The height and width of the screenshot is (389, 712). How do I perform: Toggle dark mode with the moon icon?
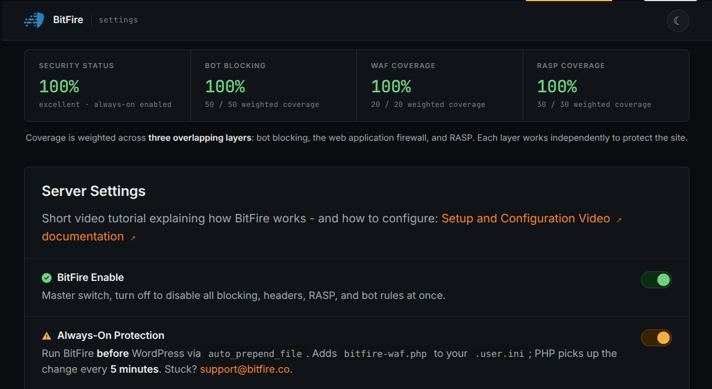(x=678, y=21)
